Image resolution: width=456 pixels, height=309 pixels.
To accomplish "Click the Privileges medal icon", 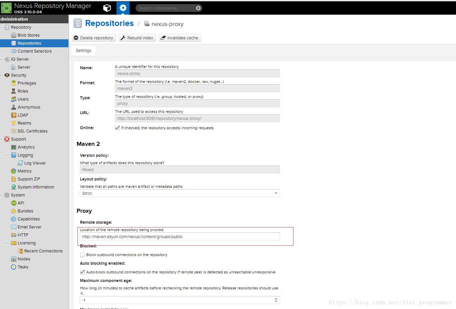I will pos(13,83).
